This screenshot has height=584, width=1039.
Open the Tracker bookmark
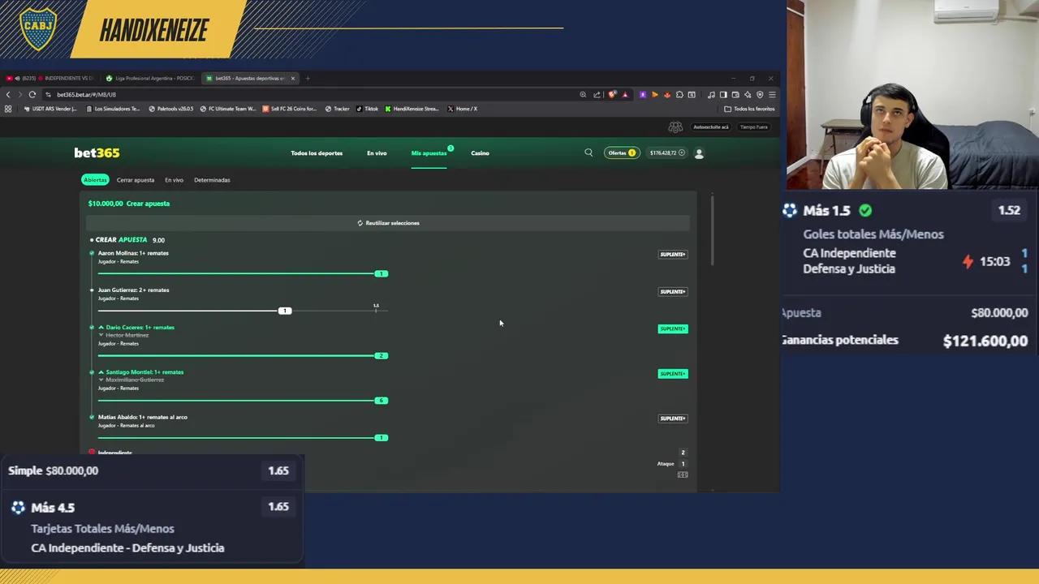338,109
